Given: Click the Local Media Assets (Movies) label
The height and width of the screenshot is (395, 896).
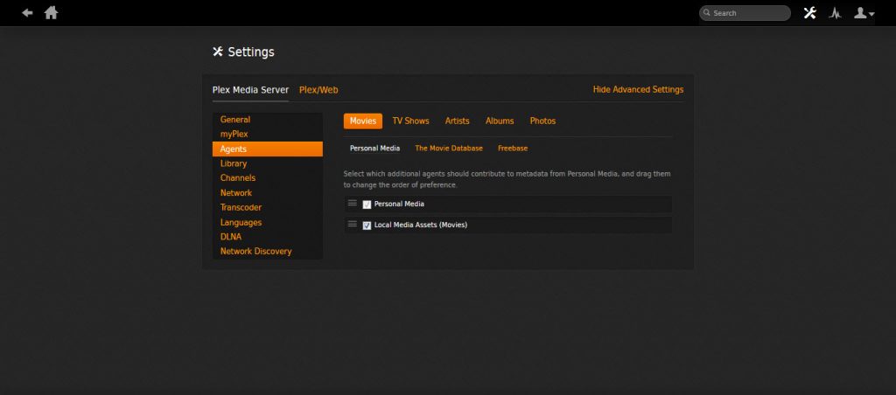Looking at the screenshot, I should pos(421,225).
